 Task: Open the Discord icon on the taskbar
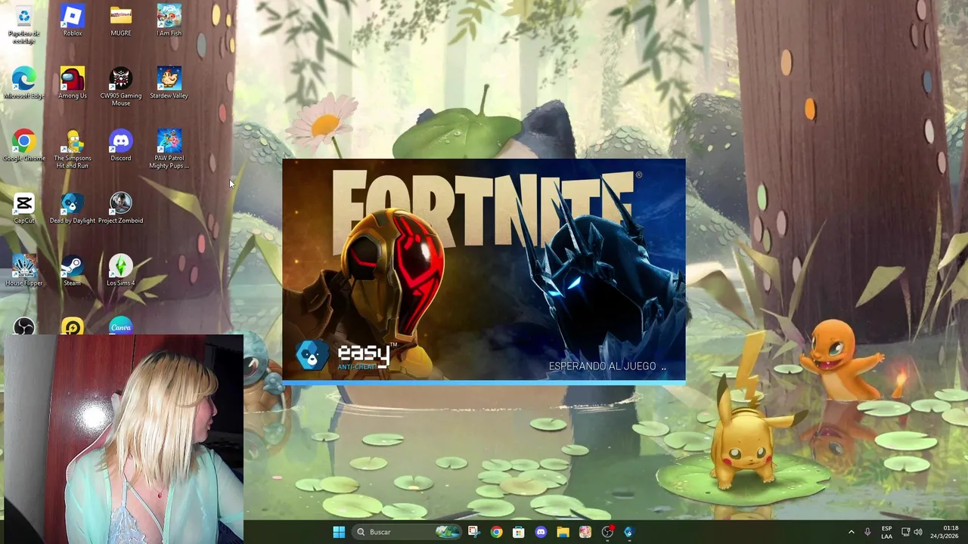click(x=541, y=532)
